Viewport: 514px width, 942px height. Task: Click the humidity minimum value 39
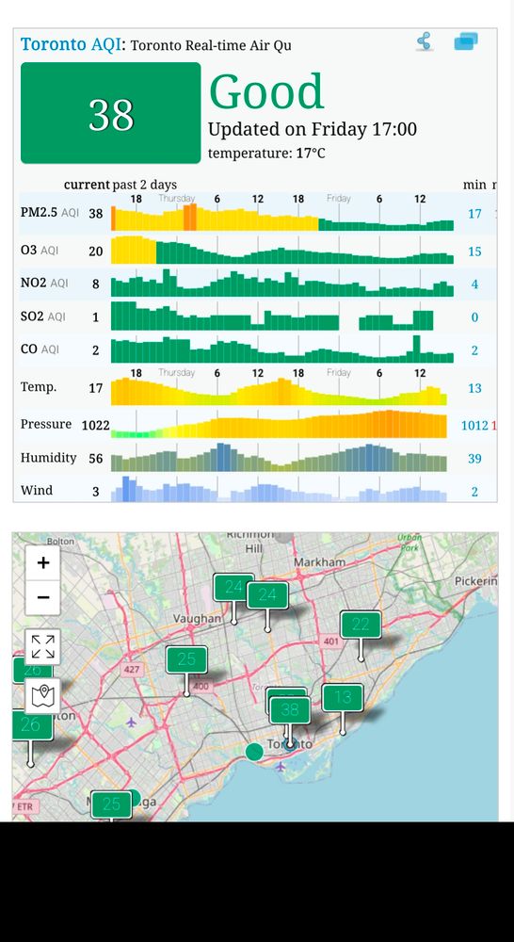pos(475,459)
